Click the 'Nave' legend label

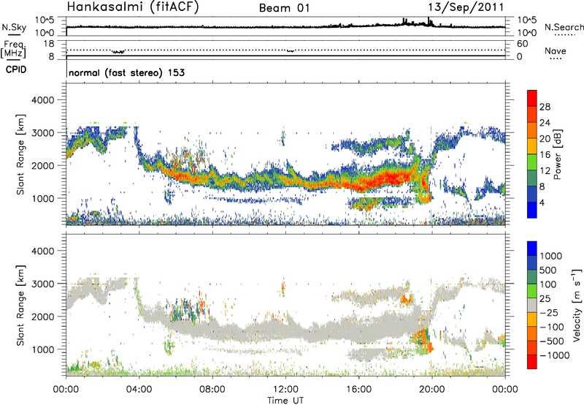click(x=555, y=50)
